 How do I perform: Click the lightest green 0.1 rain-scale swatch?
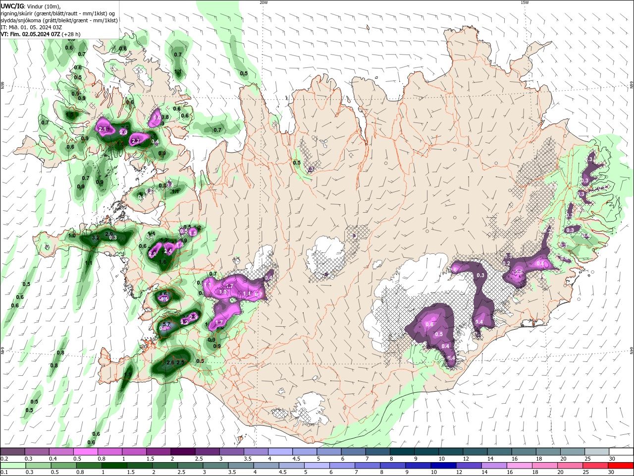pos(13,466)
